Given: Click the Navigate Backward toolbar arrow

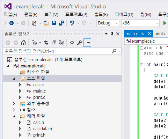Looking at the screenshot, I should tap(12, 23).
